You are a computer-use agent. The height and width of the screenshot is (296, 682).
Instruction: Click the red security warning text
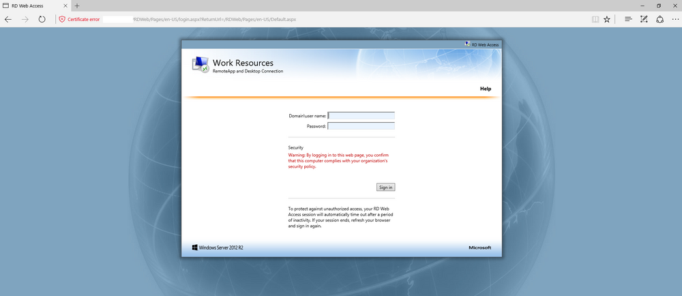pyautogui.click(x=338, y=161)
